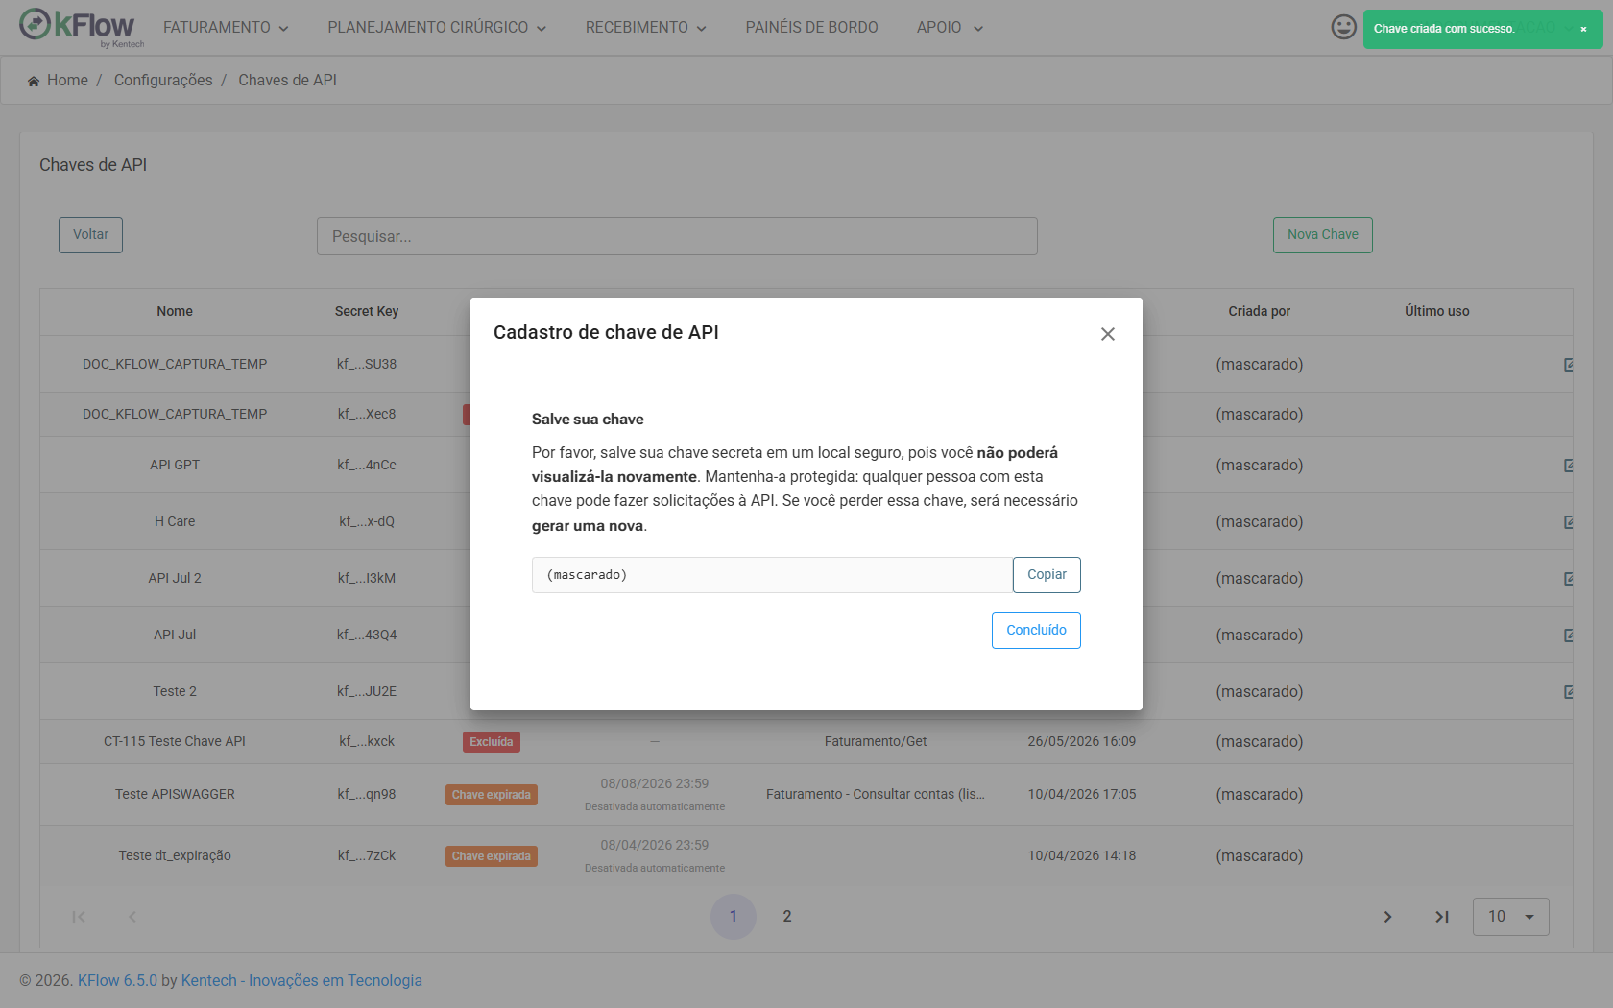Click the secret key kf_...Xec8
Image resolution: width=1613 pixels, height=1008 pixels.
coord(367,415)
